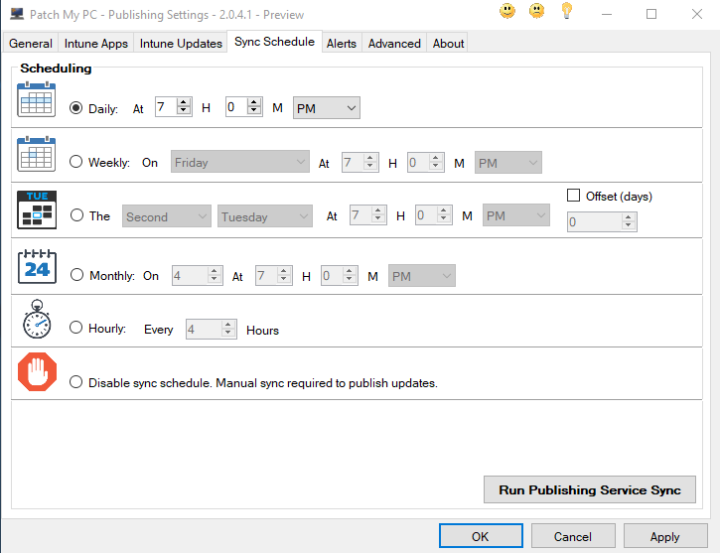The width and height of the screenshot is (720, 553).
Task: Switch to the Intune Updates tab
Action: click(x=181, y=43)
